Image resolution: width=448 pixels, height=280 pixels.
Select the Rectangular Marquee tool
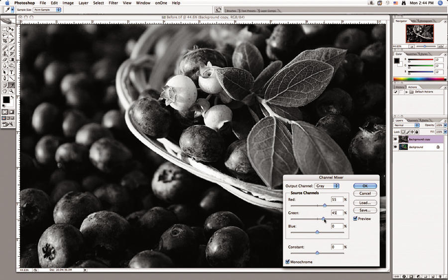click(5, 29)
